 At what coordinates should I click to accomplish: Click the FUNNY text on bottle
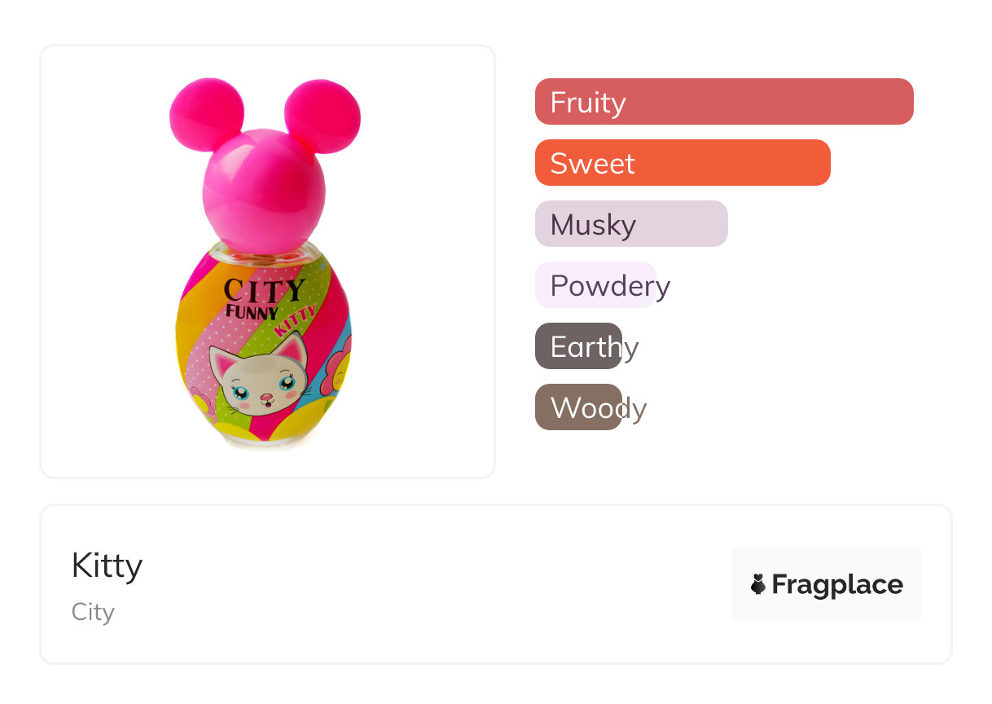point(252,310)
